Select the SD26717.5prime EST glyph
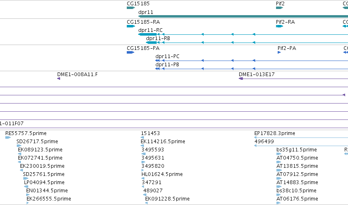This screenshot has height=205, width=348. pyautogui.click(x=19, y=146)
